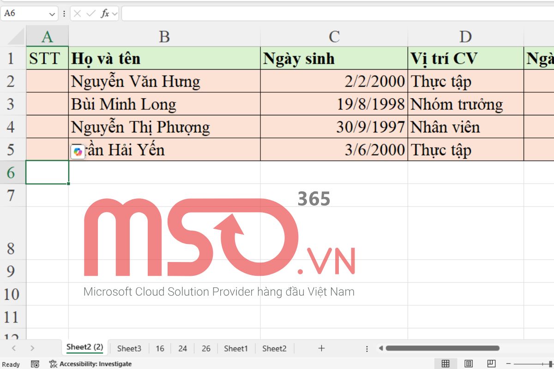Click the Ready status indicator
Screen dimensions: 554x369
(11, 364)
